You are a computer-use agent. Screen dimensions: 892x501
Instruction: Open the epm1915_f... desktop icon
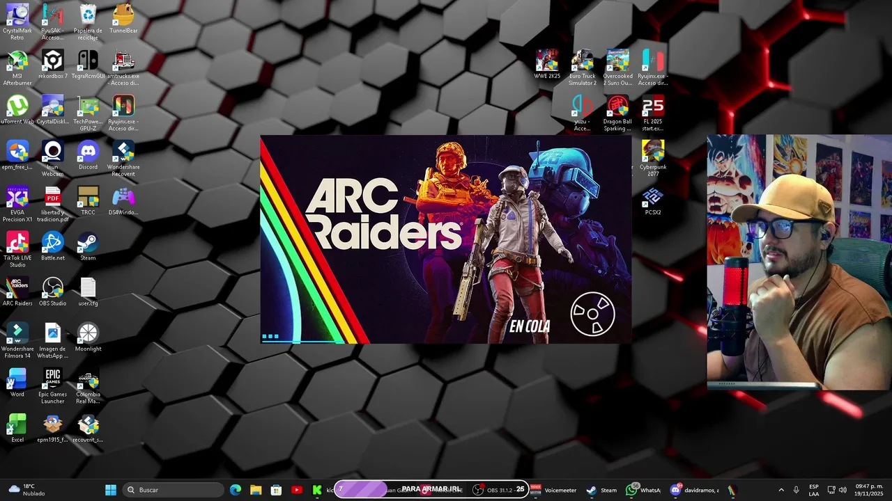(x=52, y=428)
